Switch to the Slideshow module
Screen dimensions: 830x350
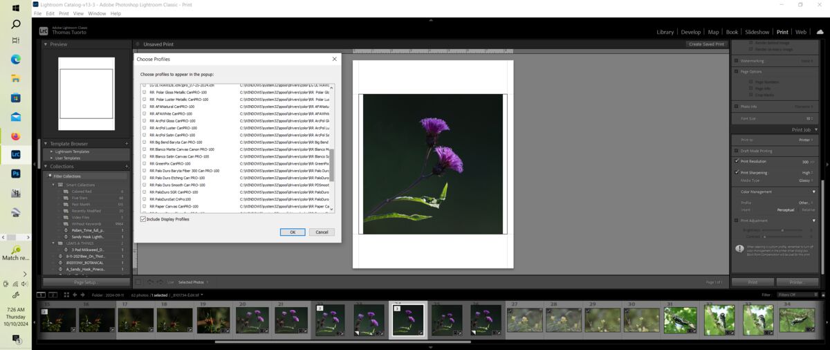pos(757,32)
